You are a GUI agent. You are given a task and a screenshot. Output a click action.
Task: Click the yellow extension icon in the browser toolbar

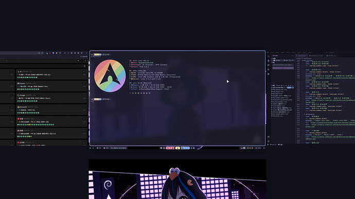click(57, 53)
